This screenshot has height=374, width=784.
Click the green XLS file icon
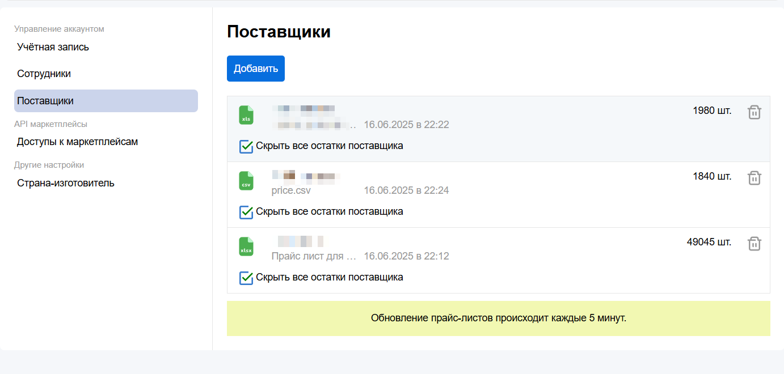pos(246,115)
